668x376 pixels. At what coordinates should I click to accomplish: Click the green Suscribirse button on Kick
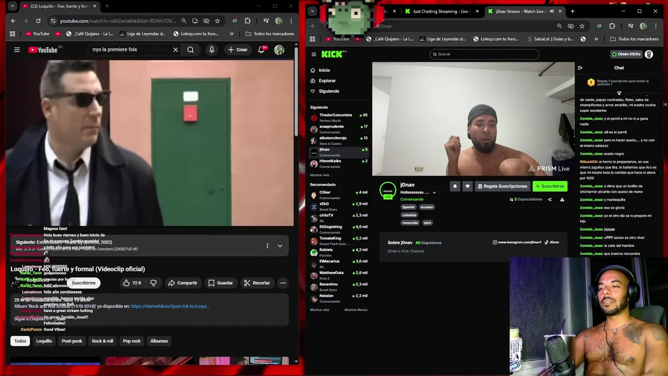(x=550, y=186)
